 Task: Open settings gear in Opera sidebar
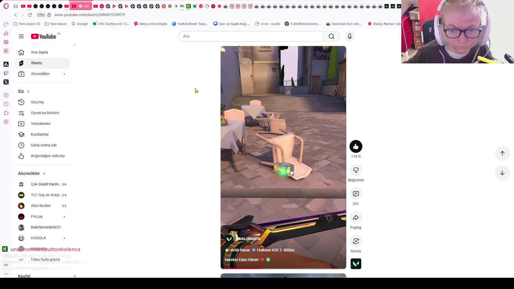tap(6, 122)
